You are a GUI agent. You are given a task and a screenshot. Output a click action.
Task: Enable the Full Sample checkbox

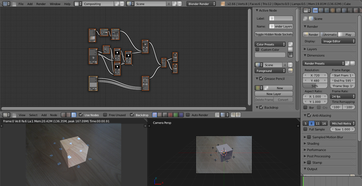click(x=305, y=129)
